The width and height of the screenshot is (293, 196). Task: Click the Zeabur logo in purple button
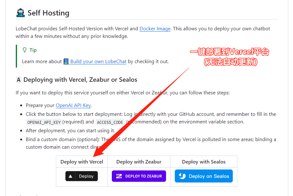click(119, 176)
